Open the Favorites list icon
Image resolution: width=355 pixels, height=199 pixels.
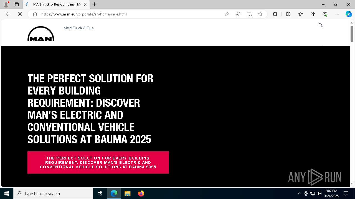coord(301,14)
